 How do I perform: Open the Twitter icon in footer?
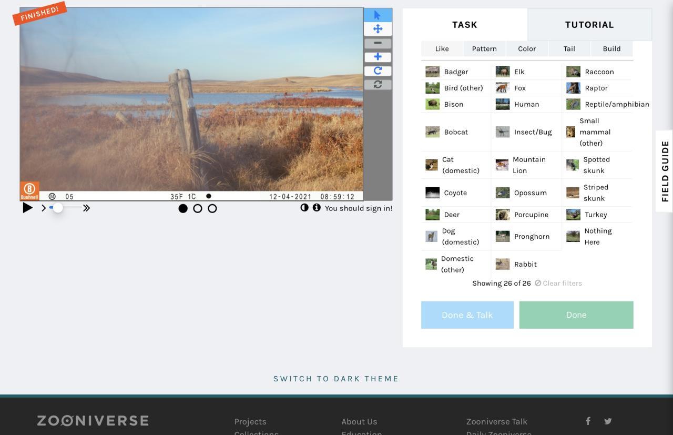coord(608,421)
